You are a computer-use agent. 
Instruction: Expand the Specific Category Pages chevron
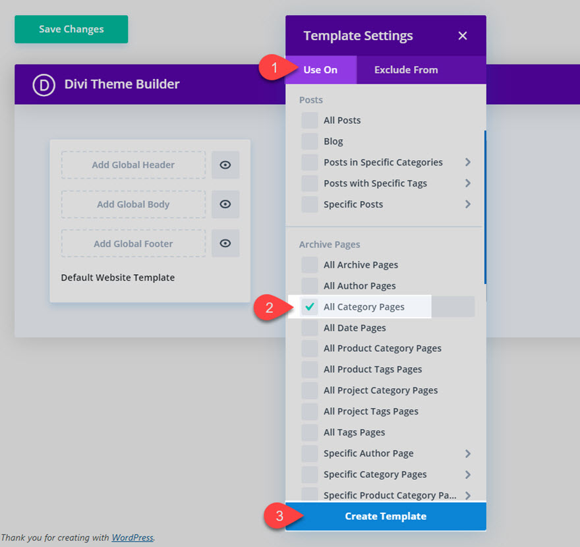pos(468,475)
